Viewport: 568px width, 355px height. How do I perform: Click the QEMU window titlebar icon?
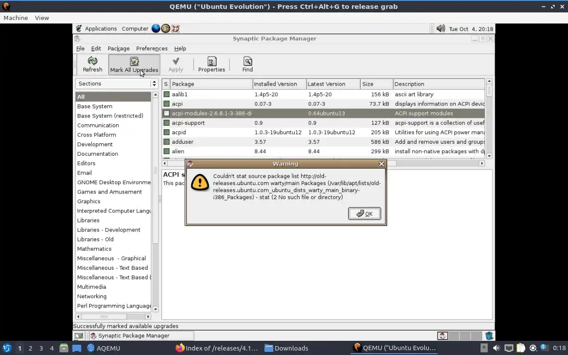pyautogui.click(x=6, y=6)
